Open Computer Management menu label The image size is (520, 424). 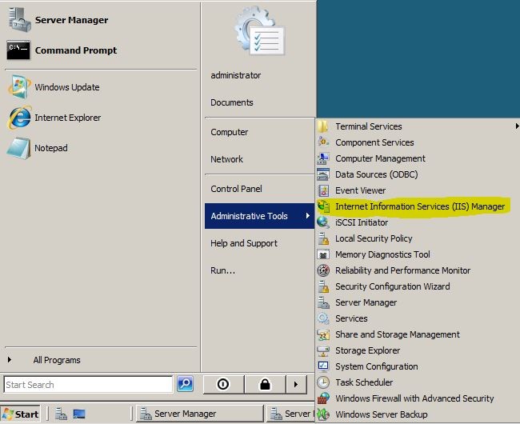point(380,158)
